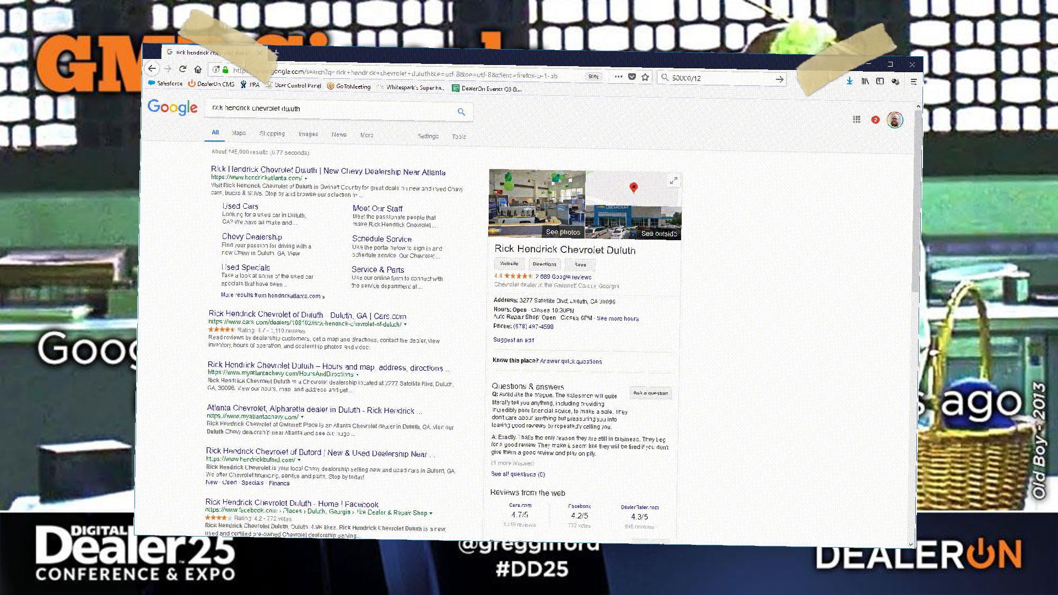Open the Whitespark's Super bookmark
This screenshot has width=1058, height=595.
coord(411,87)
